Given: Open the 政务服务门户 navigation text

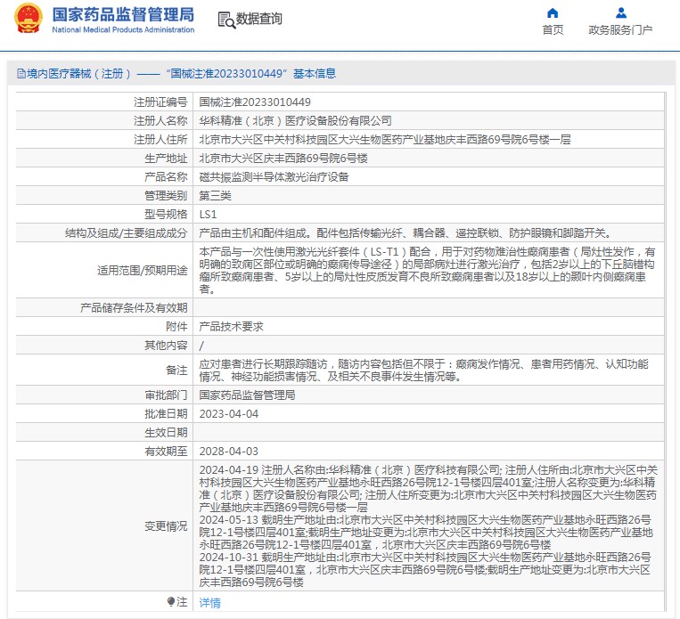Looking at the screenshot, I should point(620,30).
